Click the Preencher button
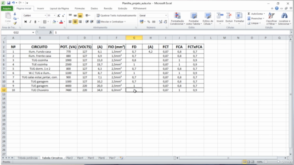 tap(256, 18)
